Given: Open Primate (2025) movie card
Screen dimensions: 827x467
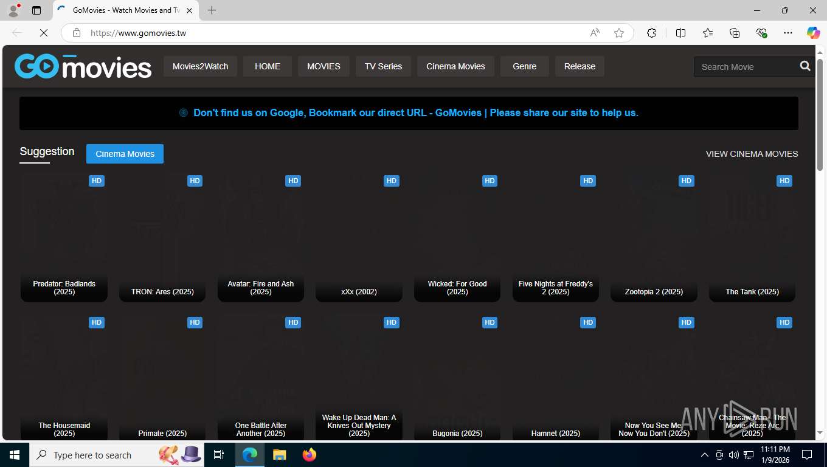Looking at the screenshot, I should [162, 377].
